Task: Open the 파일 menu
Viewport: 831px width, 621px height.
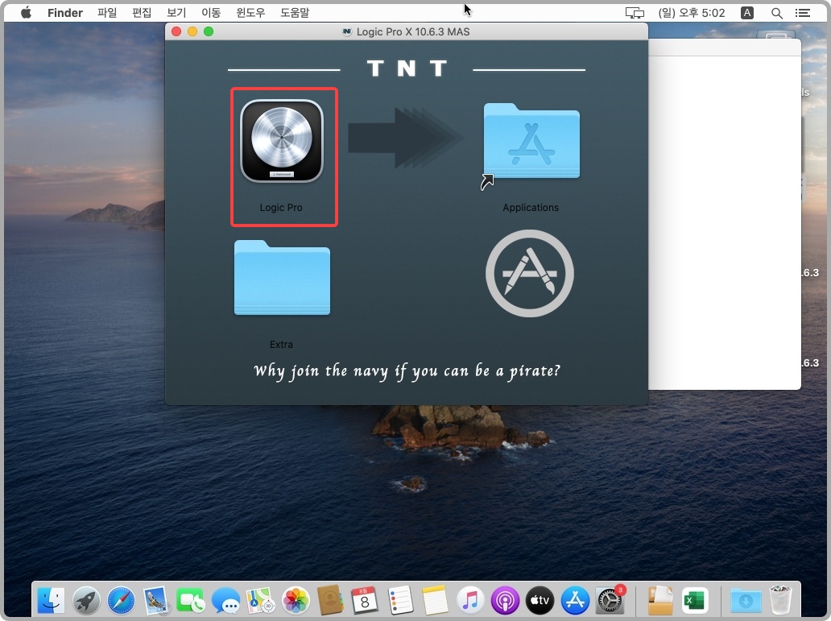Action: coord(107,13)
